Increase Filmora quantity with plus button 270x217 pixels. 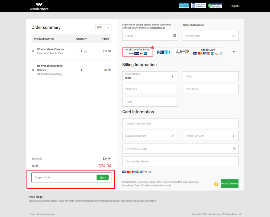click(85, 51)
